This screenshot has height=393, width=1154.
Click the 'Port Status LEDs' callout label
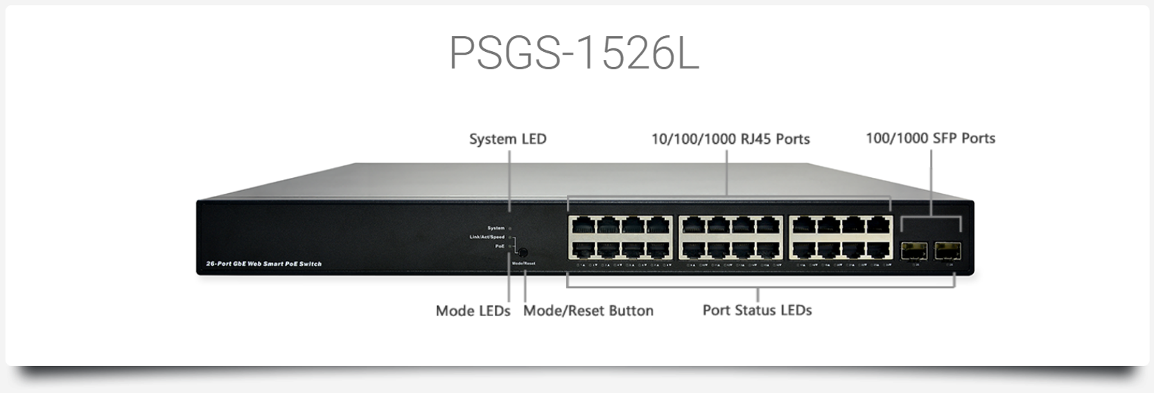click(757, 310)
